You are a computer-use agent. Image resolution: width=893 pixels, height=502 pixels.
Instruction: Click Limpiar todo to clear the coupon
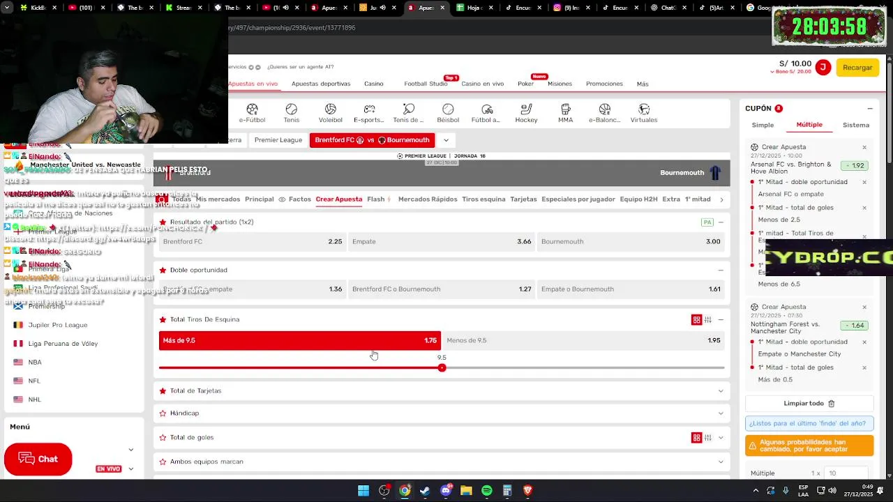[x=809, y=404]
